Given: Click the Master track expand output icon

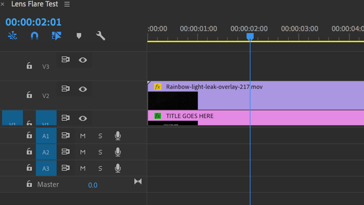Looking at the screenshot, I should click(x=138, y=182).
